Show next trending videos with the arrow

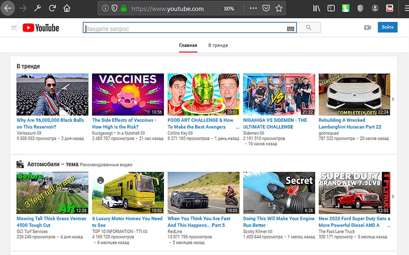coord(393,99)
